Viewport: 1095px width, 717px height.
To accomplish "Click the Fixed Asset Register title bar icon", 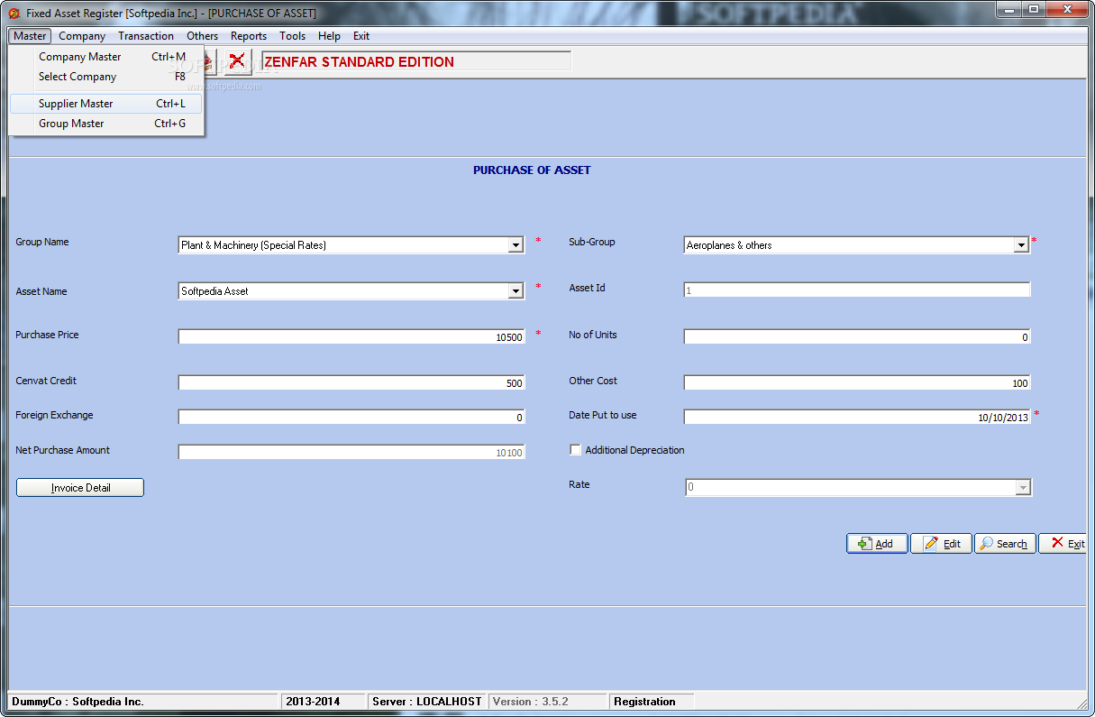I will click(14, 14).
